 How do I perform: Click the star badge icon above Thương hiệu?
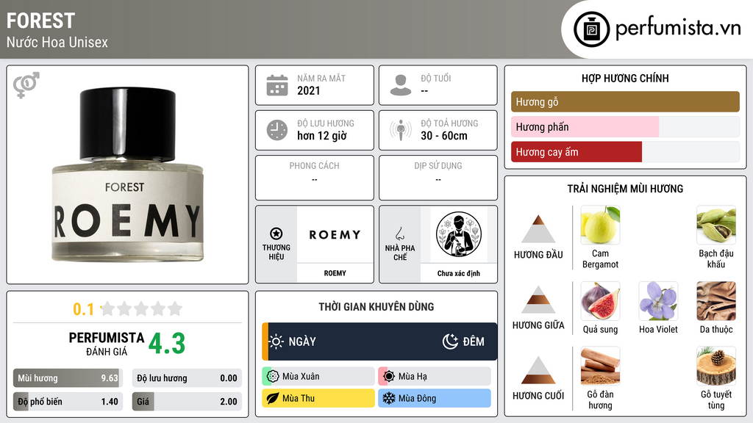click(276, 234)
